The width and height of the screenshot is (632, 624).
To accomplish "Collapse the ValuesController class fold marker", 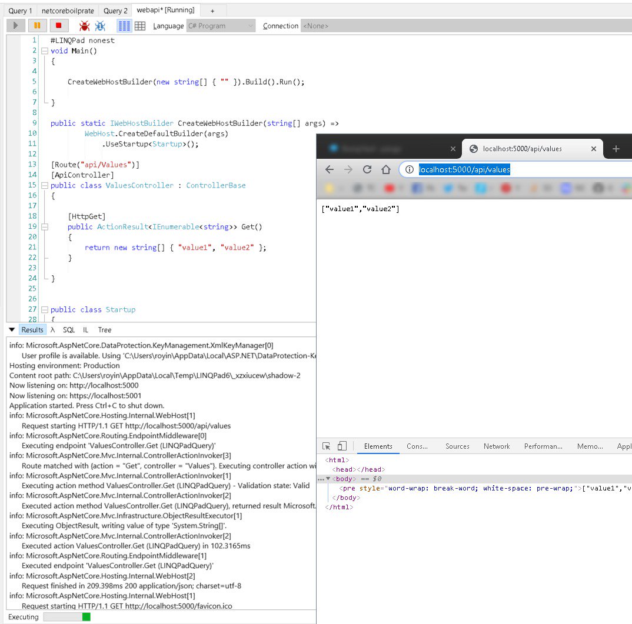I will click(45, 186).
